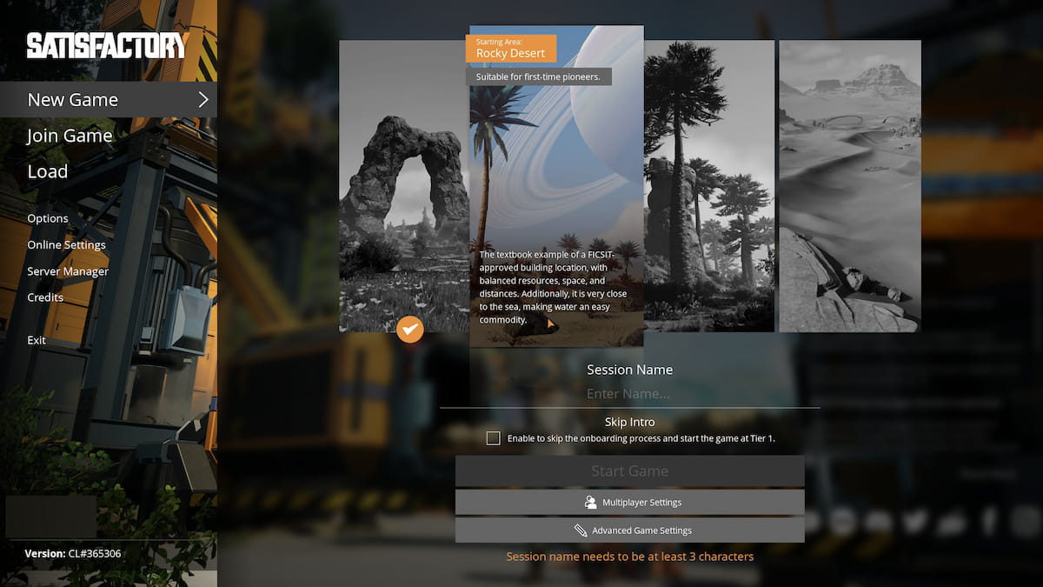Exit the game
Viewport: 1043px width, 587px height.
tap(37, 340)
